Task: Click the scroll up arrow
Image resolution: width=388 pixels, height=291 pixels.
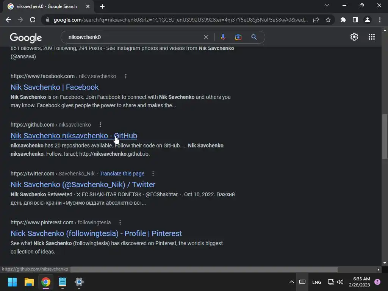Action: 385,30
